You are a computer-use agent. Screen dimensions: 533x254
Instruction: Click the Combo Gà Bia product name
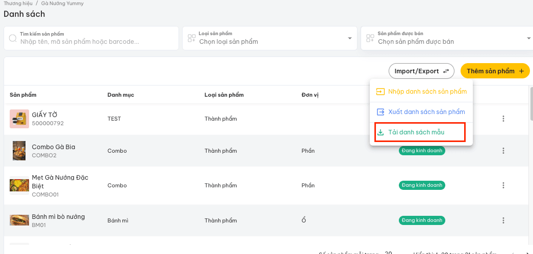(x=54, y=147)
